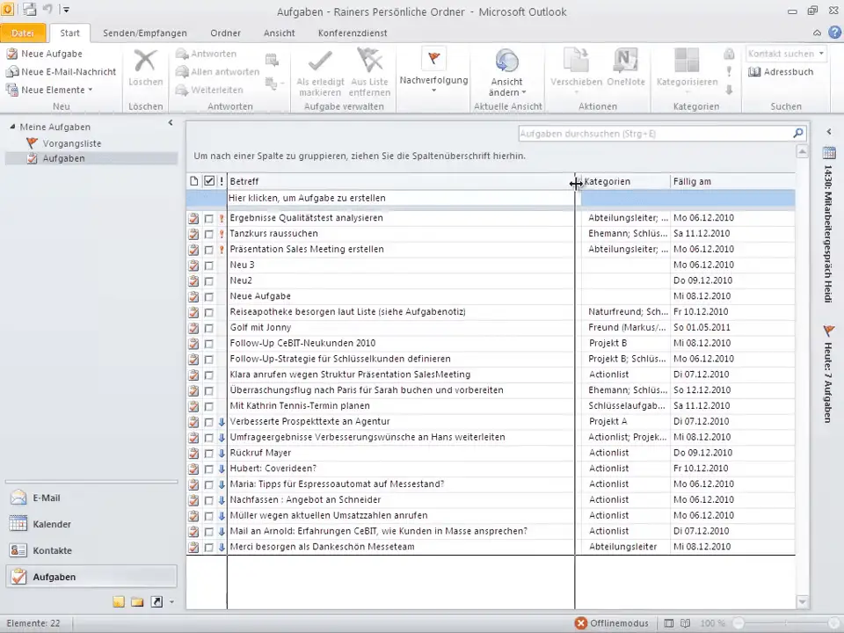This screenshot has width=844, height=633.
Task: Expand the Neue Elemente dropdown
Action: pyautogui.click(x=90, y=90)
